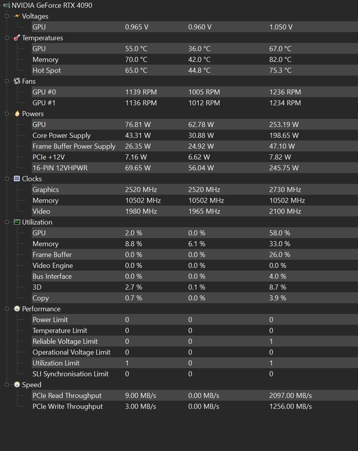Image resolution: width=358 pixels, height=451 pixels.
Task: Select the Reliable Voltage Limit row
Action: 195,341
